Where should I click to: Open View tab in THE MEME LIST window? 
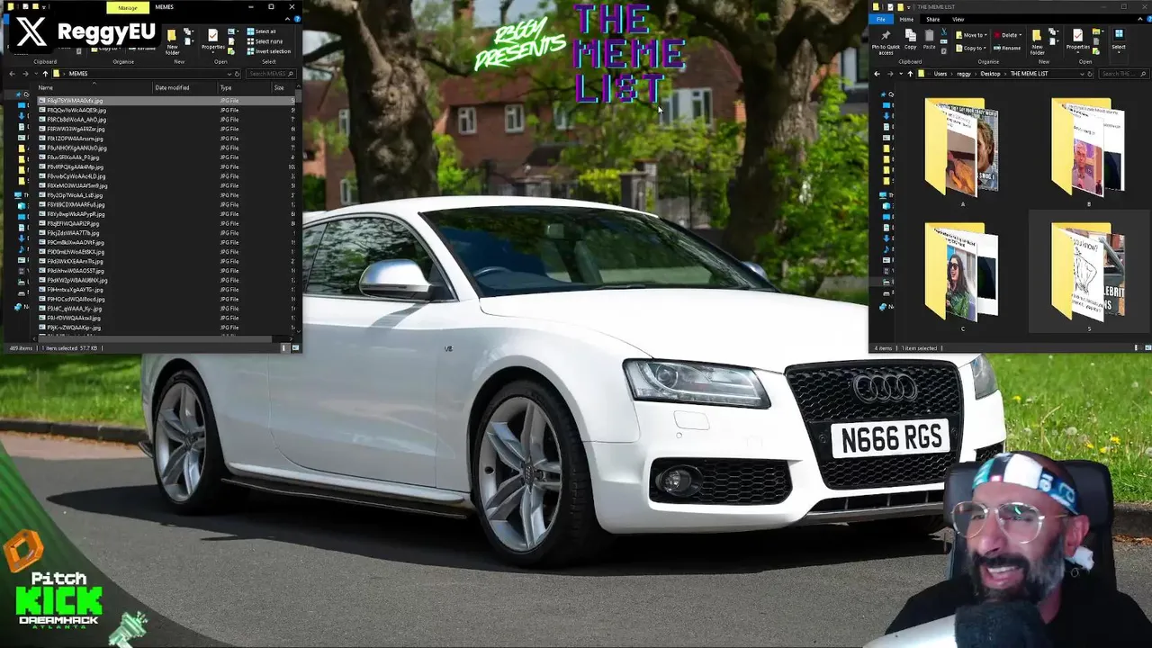(958, 19)
